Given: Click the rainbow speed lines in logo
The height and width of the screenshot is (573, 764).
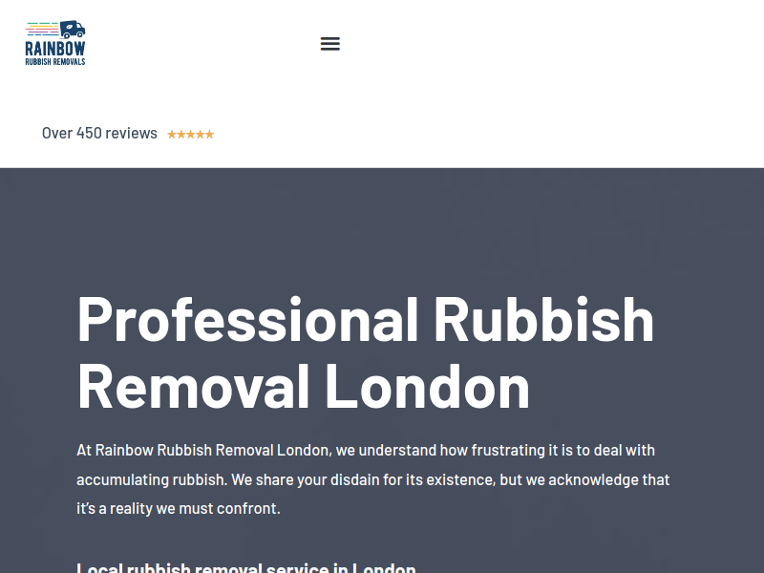Looking at the screenshot, I should (x=42, y=30).
